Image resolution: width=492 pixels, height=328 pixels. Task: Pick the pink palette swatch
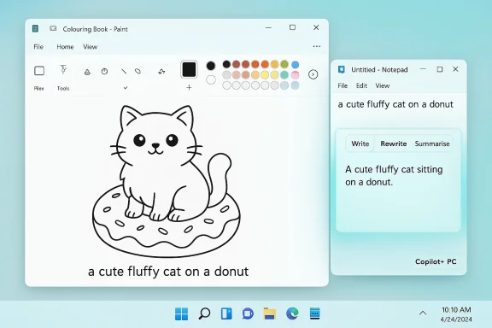[295, 74]
